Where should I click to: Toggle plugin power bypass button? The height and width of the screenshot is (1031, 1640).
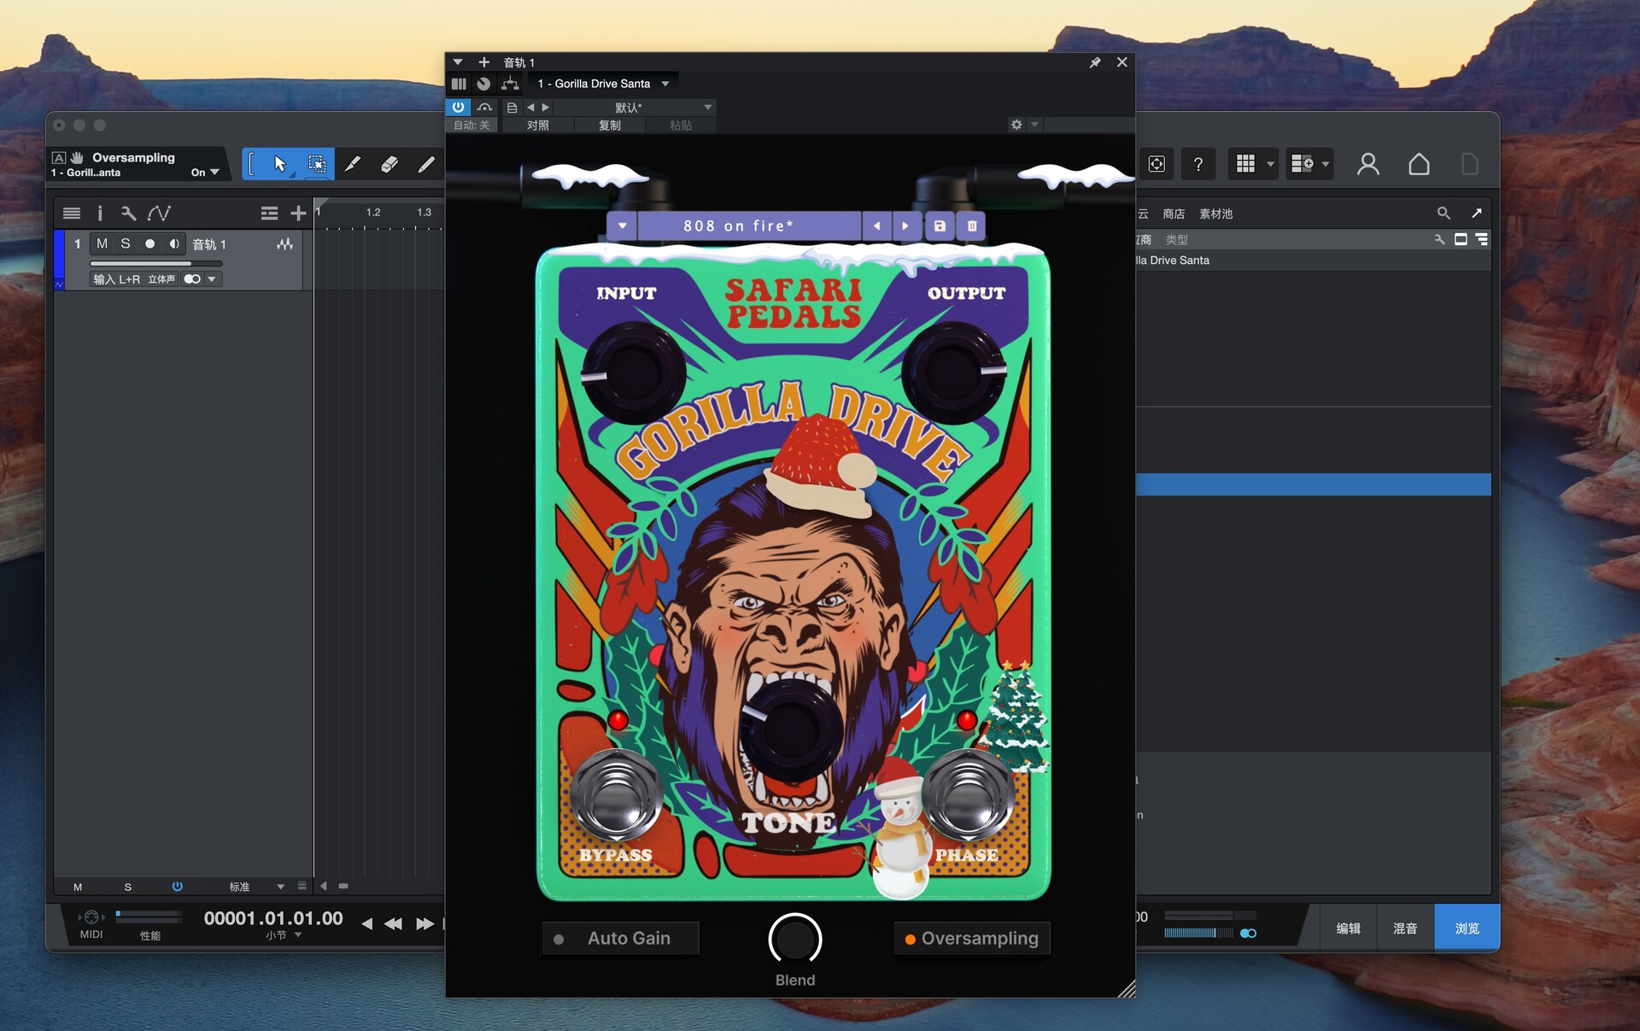(459, 107)
